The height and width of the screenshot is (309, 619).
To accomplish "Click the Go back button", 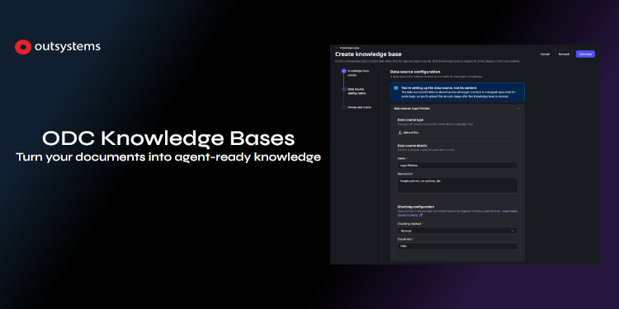I will pos(564,54).
